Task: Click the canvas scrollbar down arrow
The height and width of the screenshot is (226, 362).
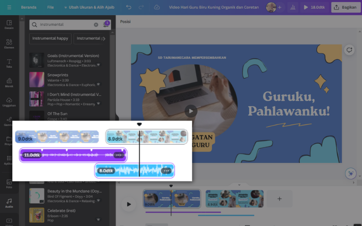Action: pyautogui.click(x=359, y=176)
